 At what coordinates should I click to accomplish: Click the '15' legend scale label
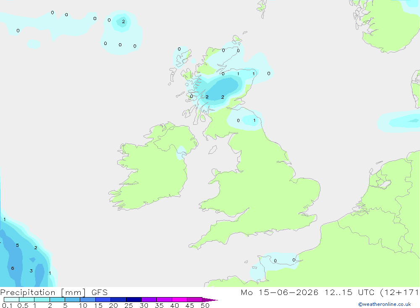coord(98,305)
